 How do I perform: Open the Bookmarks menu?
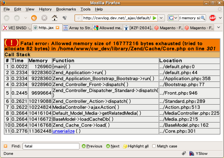66,9
